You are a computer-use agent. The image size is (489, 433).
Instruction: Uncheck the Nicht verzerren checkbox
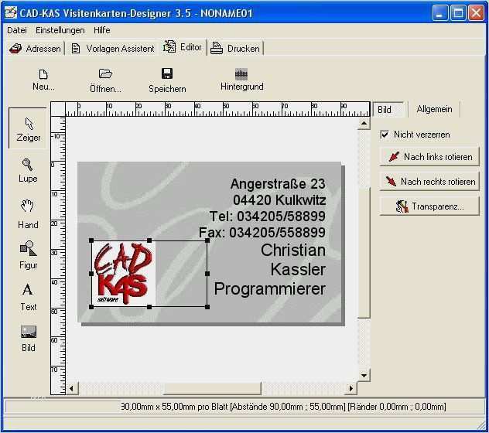[385, 135]
